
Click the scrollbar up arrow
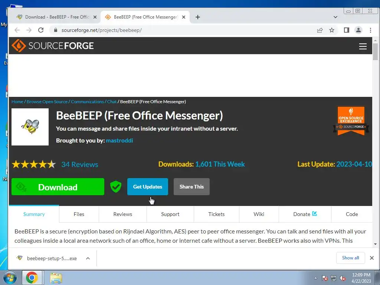[375, 40]
